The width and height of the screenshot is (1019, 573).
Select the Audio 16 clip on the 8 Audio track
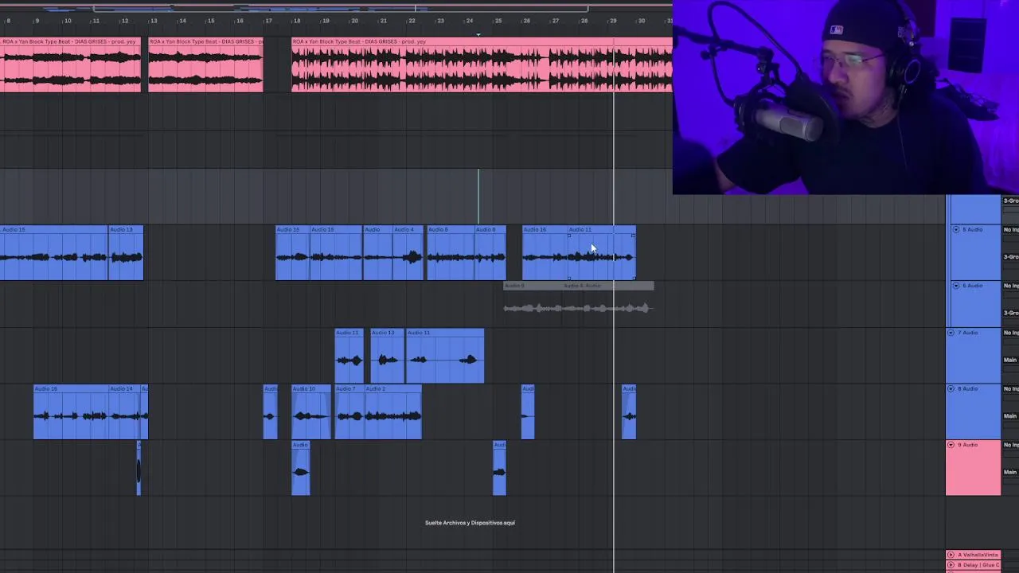click(71, 412)
